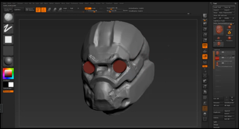Click Make PolyMesh3D button
This screenshot has width=239, height=129.
click(226, 13)
